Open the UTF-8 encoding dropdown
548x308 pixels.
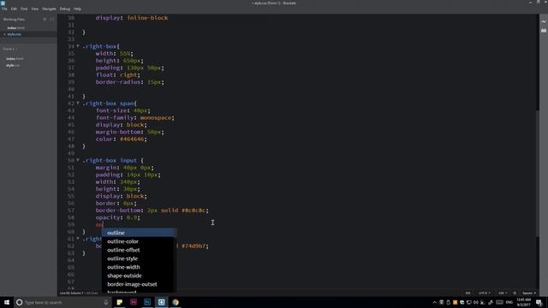coord(484,293)
